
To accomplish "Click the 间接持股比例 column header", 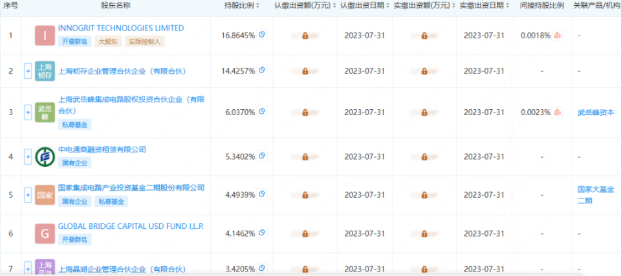I will click(x=542, y=6).
